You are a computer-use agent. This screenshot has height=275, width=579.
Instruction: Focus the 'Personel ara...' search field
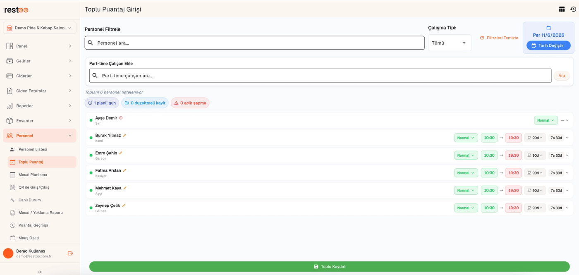(255, 43)
